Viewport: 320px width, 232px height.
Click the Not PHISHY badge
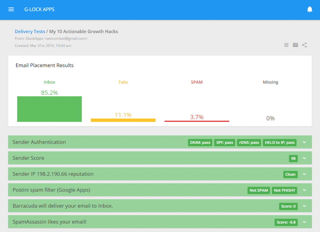tap(284, 190)
